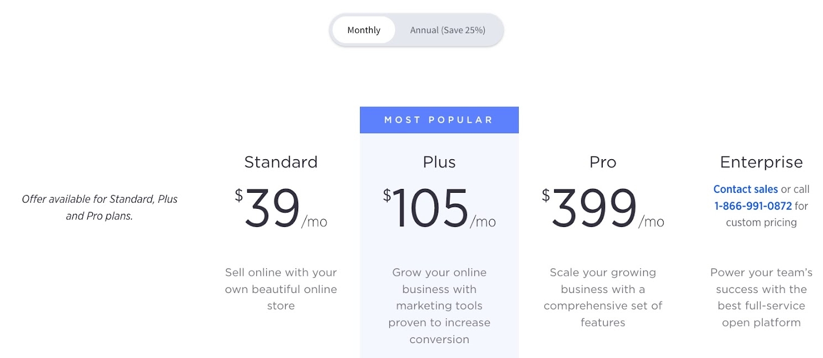Click the Enterprise full-service platform description
Viewport: 823px width, 358px height.
click(x=762, y=297)
